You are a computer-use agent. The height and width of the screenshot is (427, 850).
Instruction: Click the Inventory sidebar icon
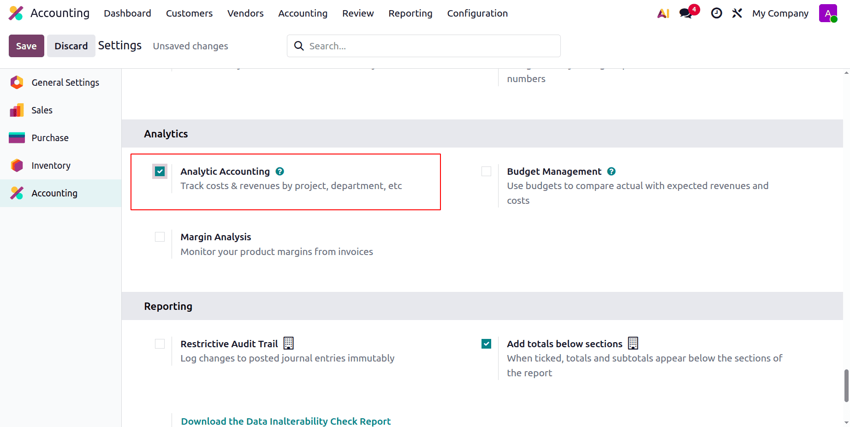coord(17,166)
